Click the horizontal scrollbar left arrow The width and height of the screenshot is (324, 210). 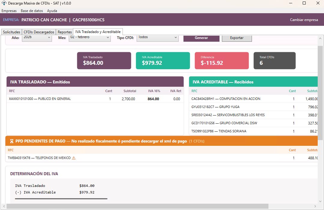[x=4, y=206]
